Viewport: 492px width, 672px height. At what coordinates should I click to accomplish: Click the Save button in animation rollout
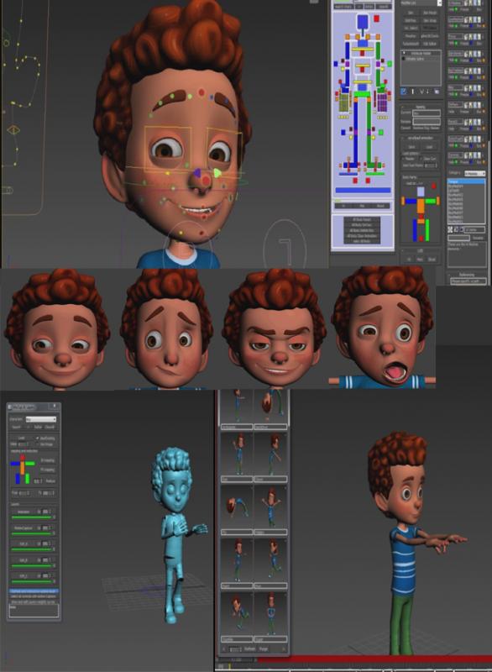coord(411,146)
